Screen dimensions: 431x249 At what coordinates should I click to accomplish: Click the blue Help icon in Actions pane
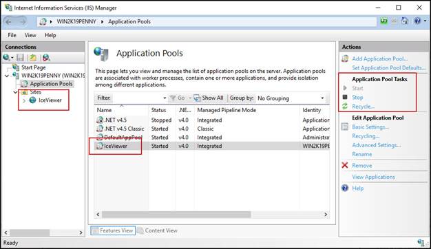click(x=345, y=188)
